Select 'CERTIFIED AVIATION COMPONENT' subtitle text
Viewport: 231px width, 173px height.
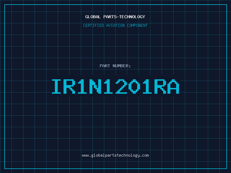coord(115,25)
